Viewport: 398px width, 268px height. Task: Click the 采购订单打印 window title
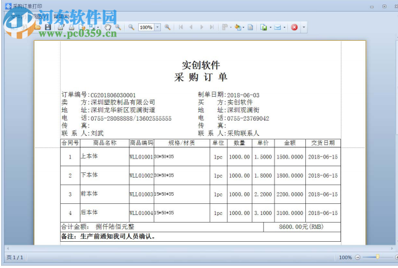[27, 6]
